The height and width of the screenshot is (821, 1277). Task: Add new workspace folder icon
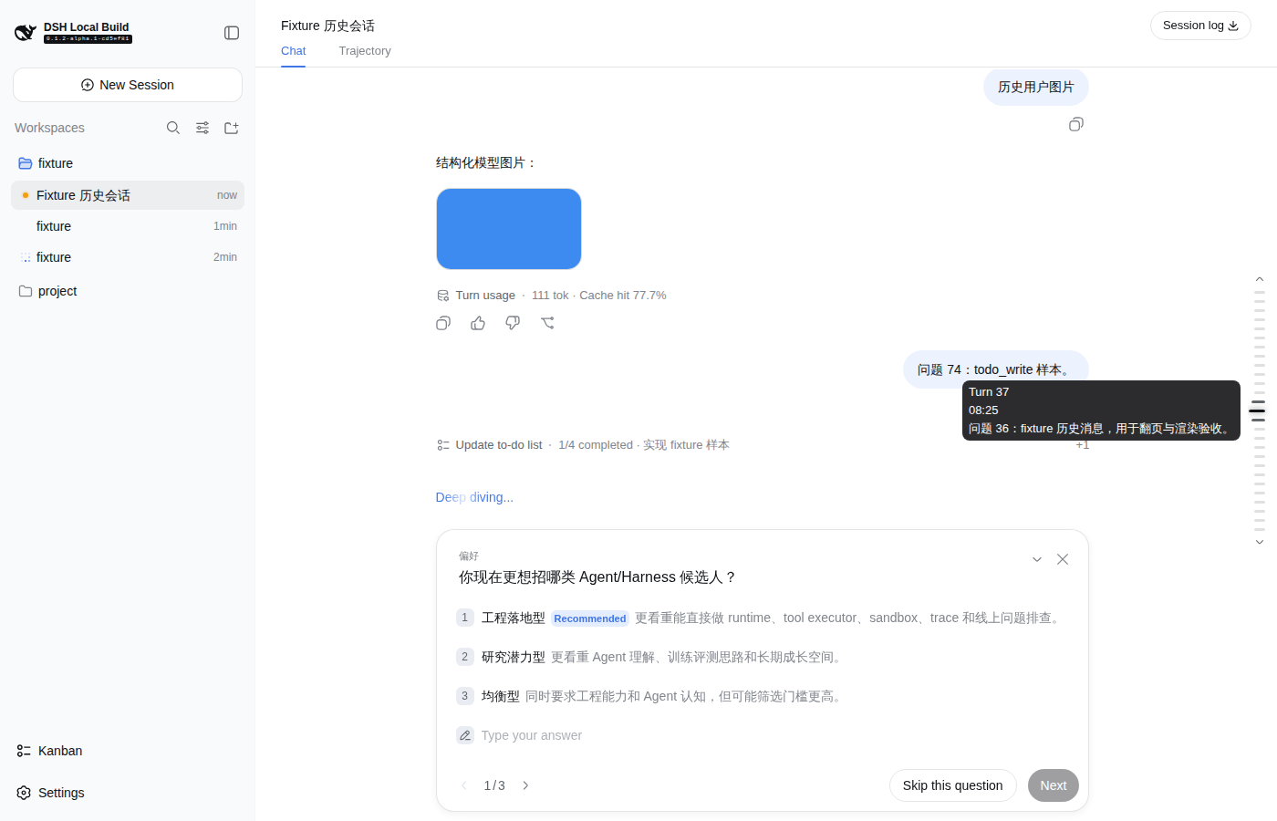point(232,128)
